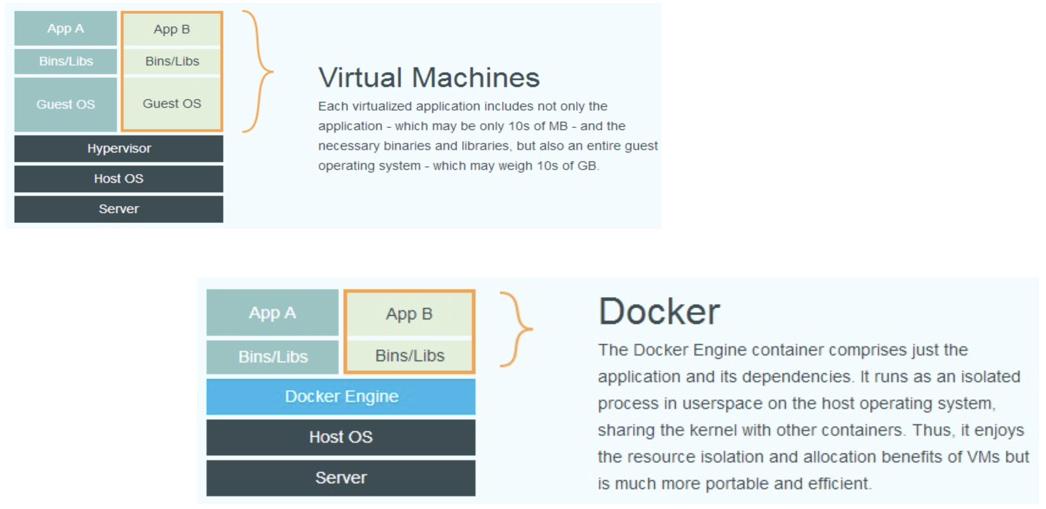Click line "process in userspace on the host operating system,"

[x=797, y=404]
